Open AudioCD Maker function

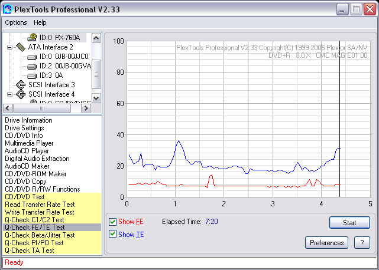(x=27, y=166)
